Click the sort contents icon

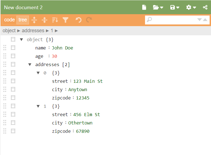(55, 20)
